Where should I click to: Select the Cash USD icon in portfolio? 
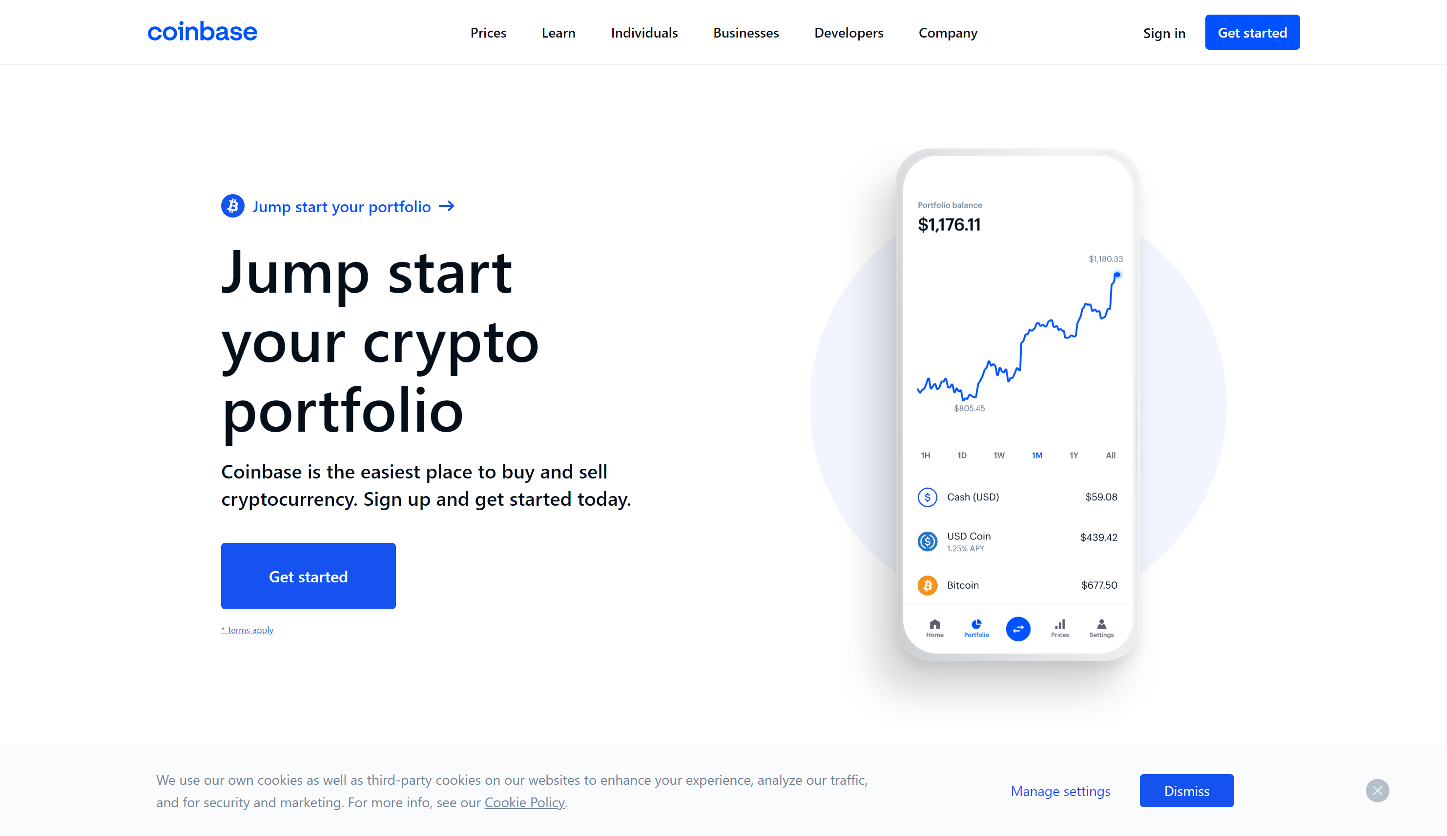[926, 497]
